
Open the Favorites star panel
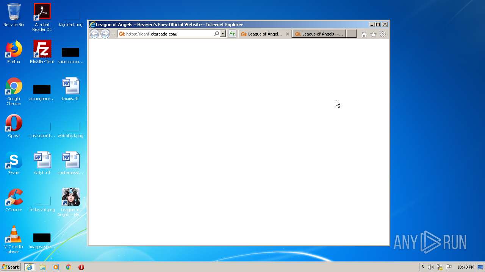click(373, 34)
